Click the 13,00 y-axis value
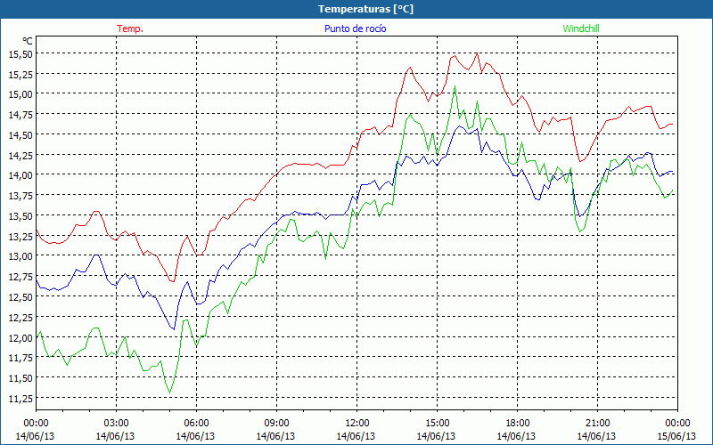 pyautogui.click(x=20, y=256)
